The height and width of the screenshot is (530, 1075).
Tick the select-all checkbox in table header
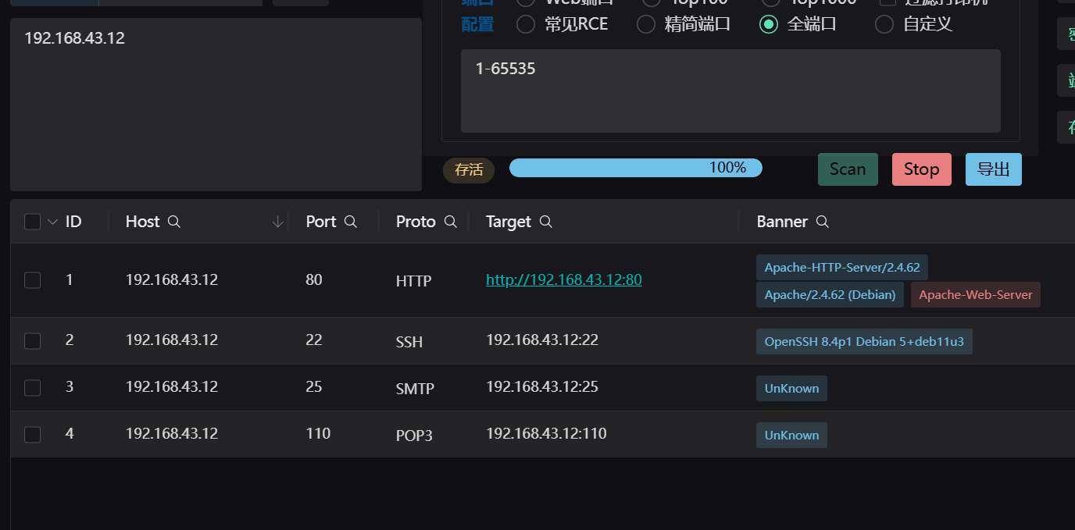tap(32, 222)
